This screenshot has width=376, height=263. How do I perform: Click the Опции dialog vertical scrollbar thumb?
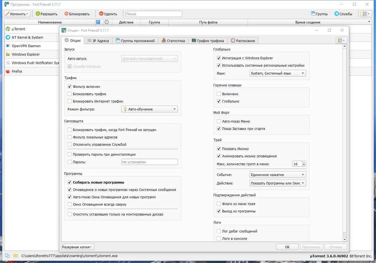point(344,140)
